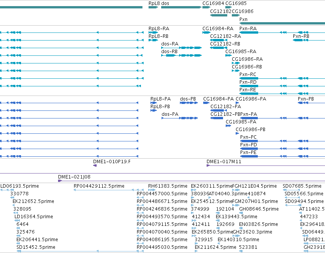Select the Pxn-RB transcript label
This screenshot has height=253, width=325.
(301, 36)
